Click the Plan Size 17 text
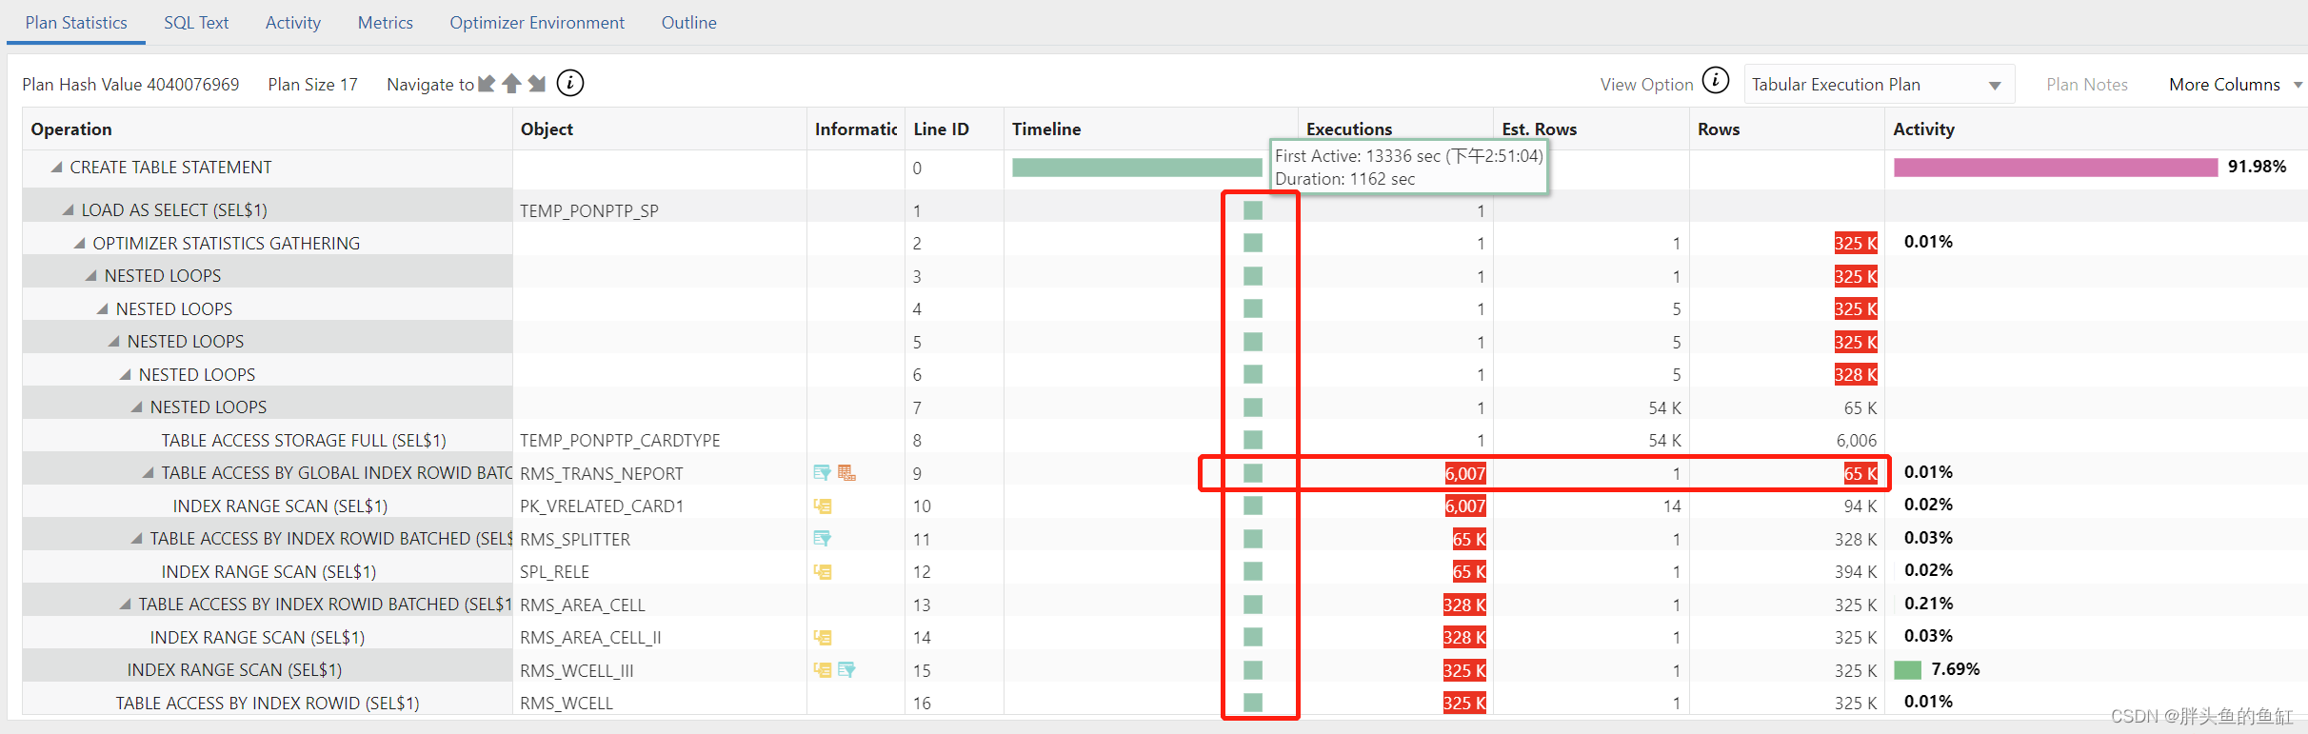Image resolution: width=2308 pixels, height=734 pixels. (x=312, y=85)
